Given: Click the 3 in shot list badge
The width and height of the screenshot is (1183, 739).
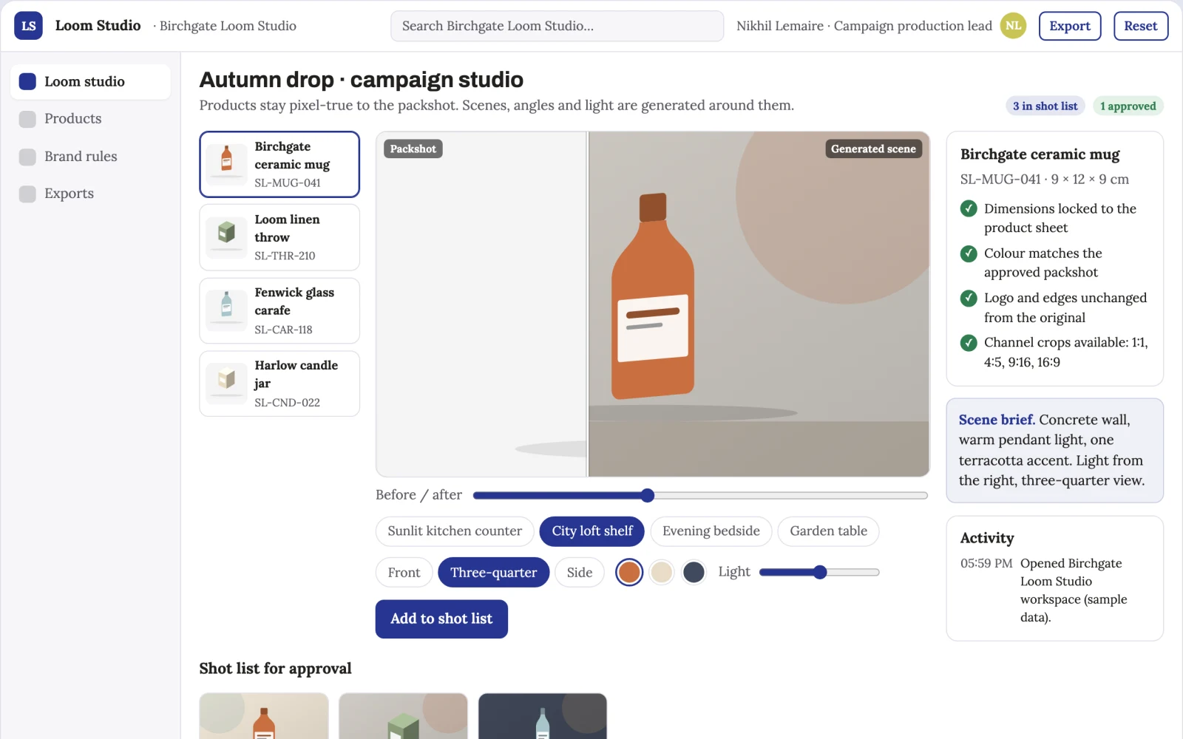Looking at the screenshot, I should [1045, 106].
